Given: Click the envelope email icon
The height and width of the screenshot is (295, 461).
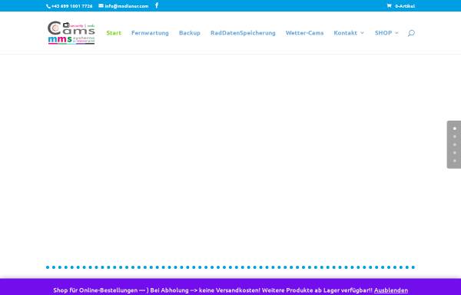Looking at the screenshot, I should (101, 5).
